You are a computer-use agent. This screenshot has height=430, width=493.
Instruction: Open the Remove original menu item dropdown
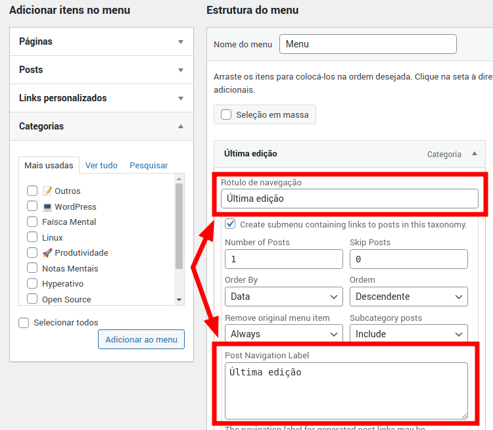pyautogui.click(x=283, y=333)
